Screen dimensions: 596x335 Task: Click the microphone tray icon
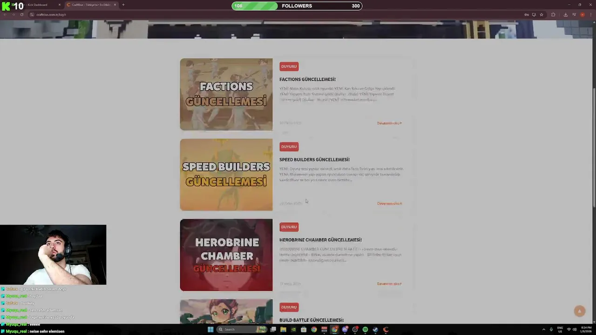[551, 329]
